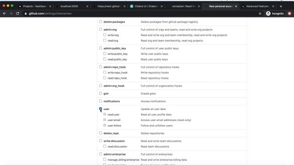The height and width of the screenshot is (165, 294).
Task: Click the browser forward arrow
Action: pyautogui.click(x=11, y=13)
